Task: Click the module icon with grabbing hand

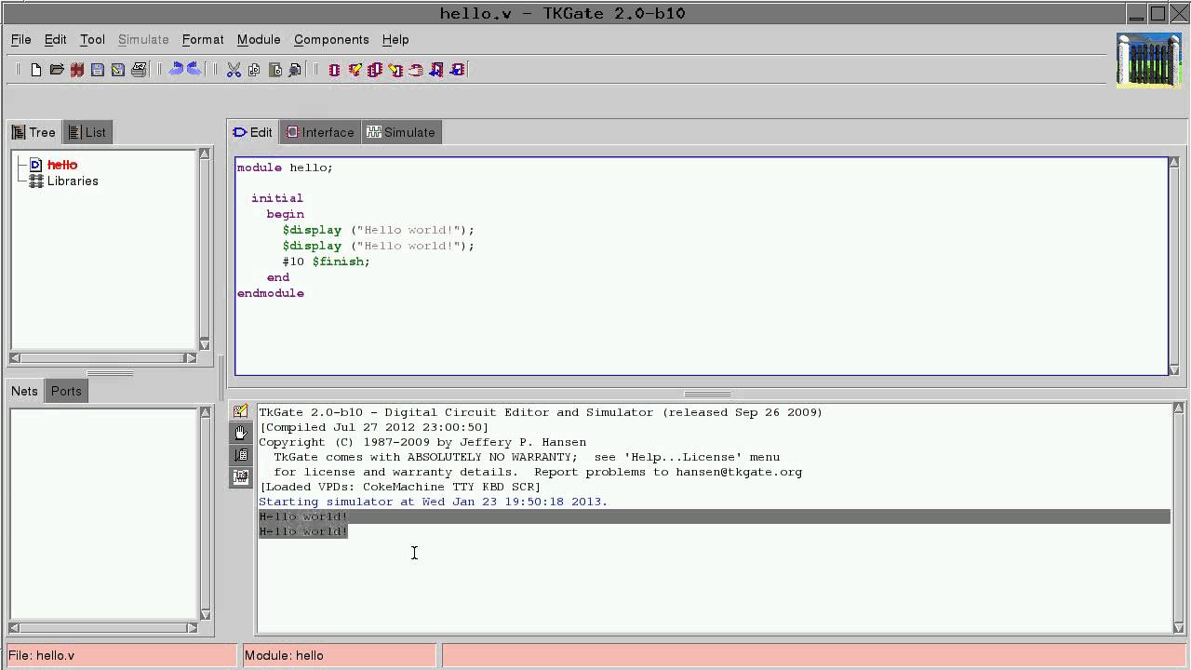Action: click(x=416, y=70)
